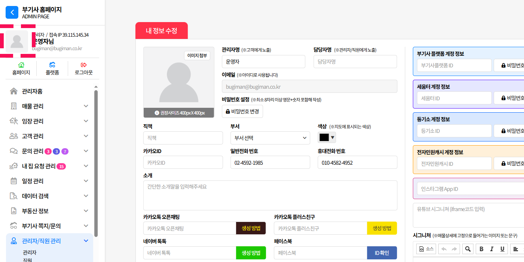The image size is (524, 262).
Task: Click the search magnifier in signature editor
Action: point(468,249)
